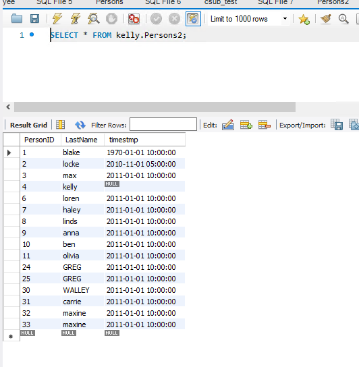Select the cell containing ben
This screenshot has height=367, width=359.
coord(82,244)
